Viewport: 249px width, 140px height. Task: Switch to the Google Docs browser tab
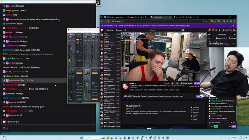click(114, 17)
